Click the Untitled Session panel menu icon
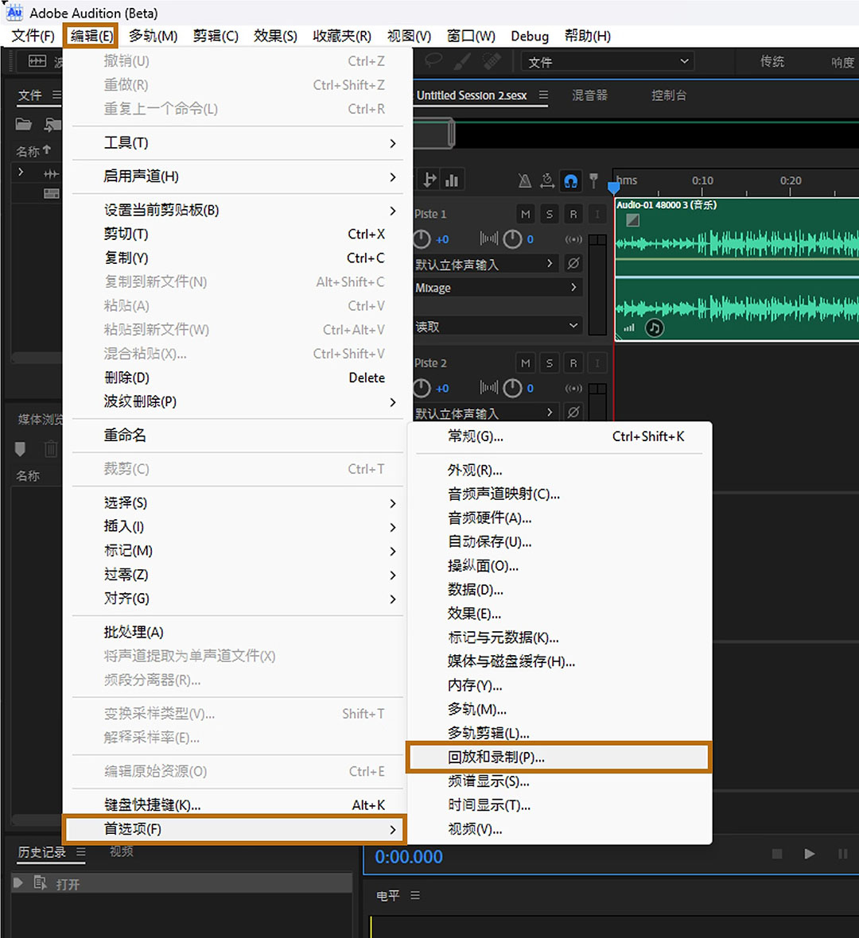 [x=543, y=95]
